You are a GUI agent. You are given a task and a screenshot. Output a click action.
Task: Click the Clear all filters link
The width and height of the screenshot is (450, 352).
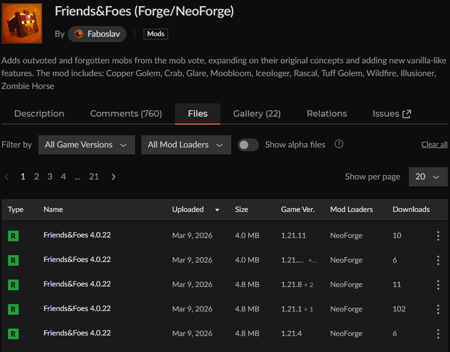(x=434, y=145)
